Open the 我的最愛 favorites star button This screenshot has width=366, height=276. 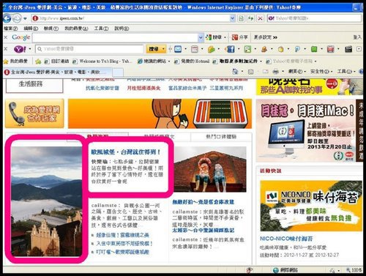16,61
